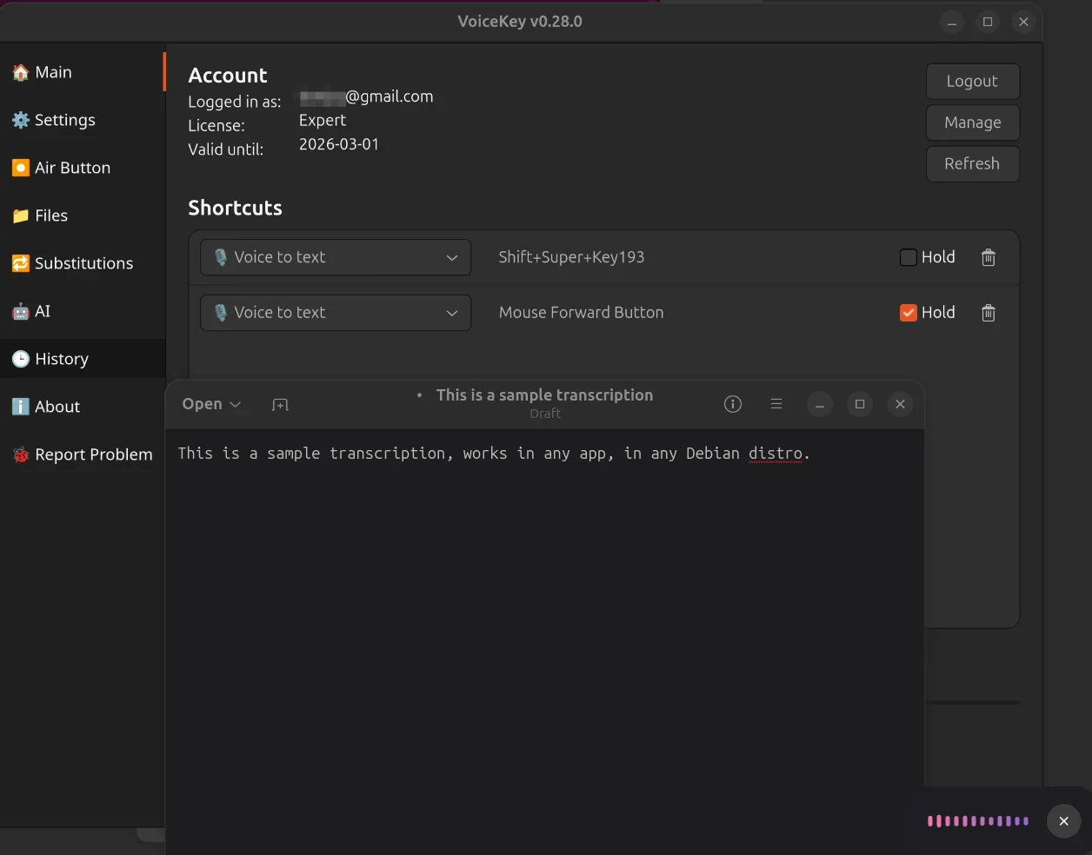
Task: Click the Report Problem bug icon
Action: 20,454
